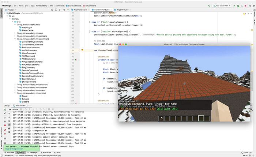Go to previous highlighted error arrow
Viewport: 256px width, 157px height.
point(248,14)
